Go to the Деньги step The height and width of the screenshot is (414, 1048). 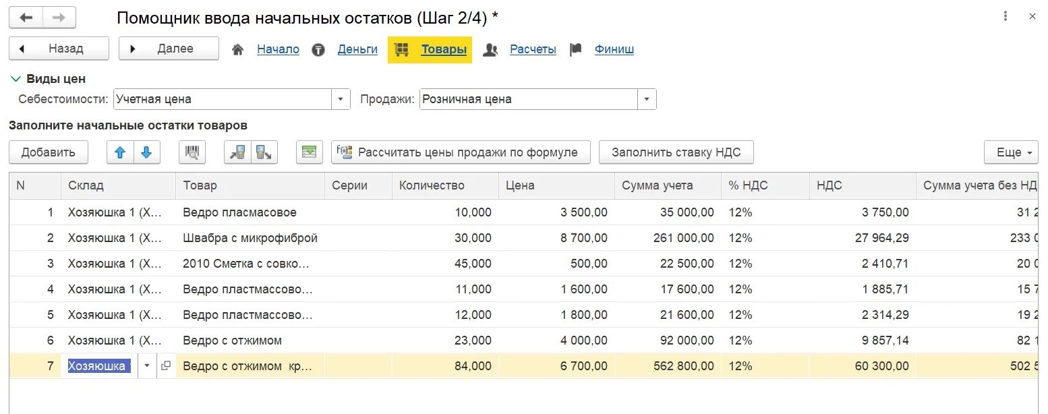point(357,49)
